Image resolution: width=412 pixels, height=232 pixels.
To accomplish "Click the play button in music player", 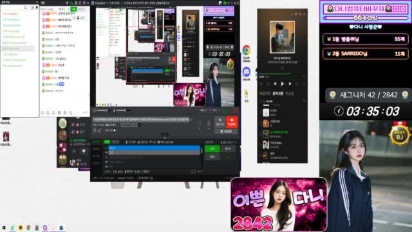I will pos(282,84).
